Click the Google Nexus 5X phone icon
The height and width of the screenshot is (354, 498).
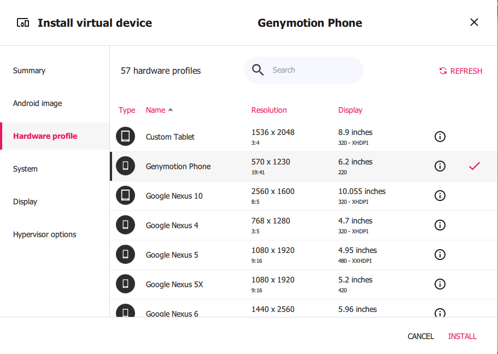click(125, 284)
